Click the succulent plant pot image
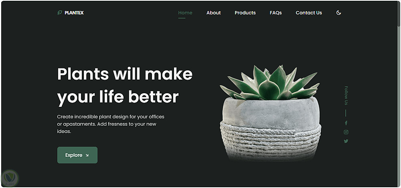The width and height of the screenshot is (401, 188). click(270, 114)
